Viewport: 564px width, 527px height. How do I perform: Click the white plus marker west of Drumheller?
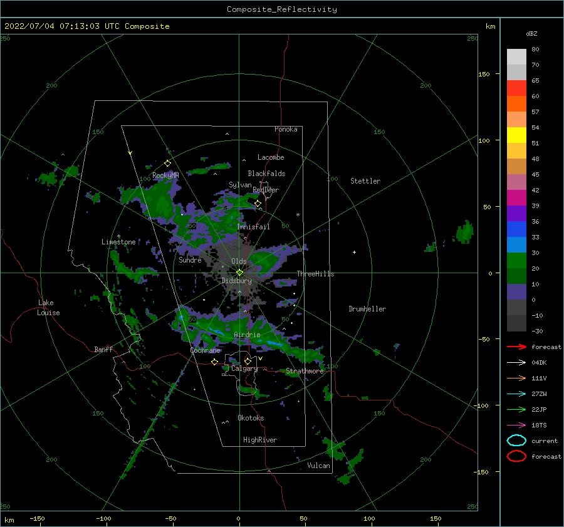[x=354, y=252]
